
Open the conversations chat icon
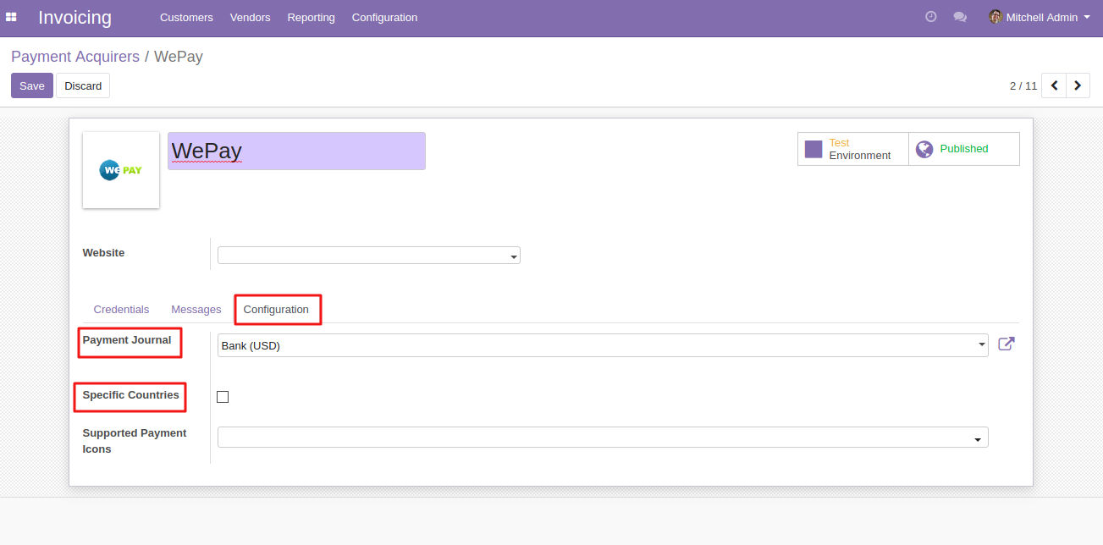(x=960, y=17)
